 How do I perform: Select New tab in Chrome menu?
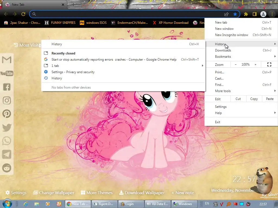tap(241, 22)
